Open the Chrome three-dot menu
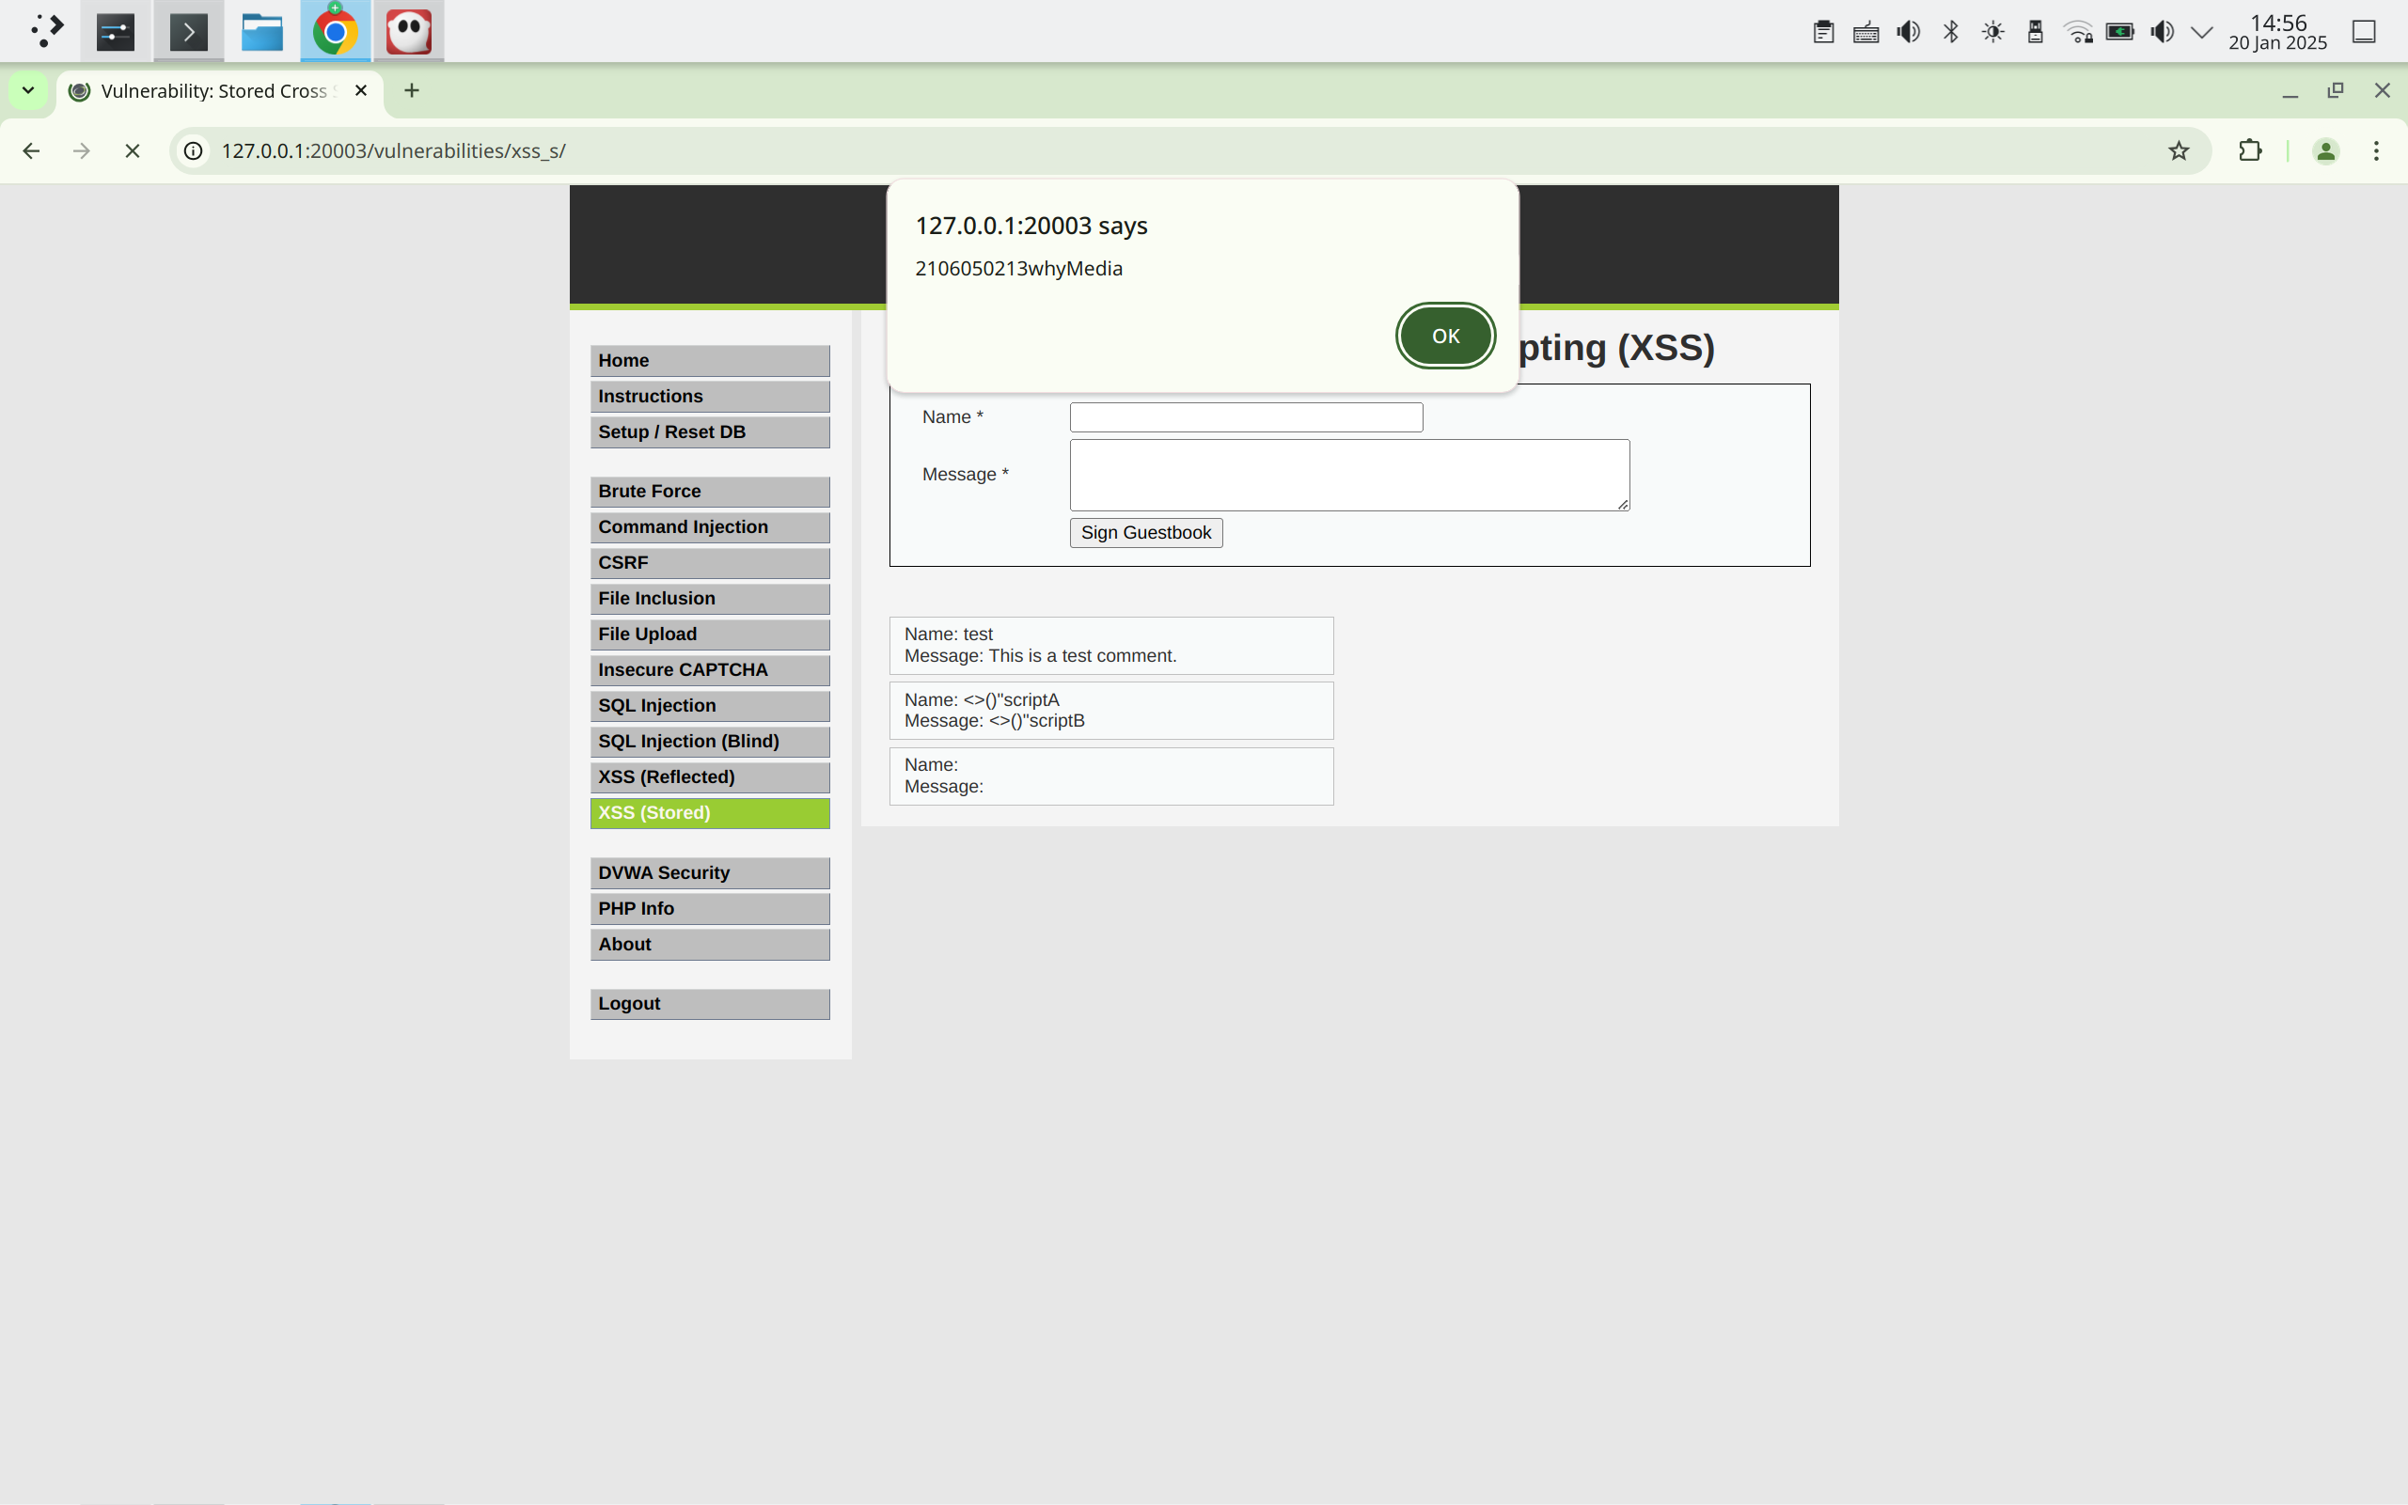The width and height of the screenshot is (2408, 1505). click(2376, 150)
